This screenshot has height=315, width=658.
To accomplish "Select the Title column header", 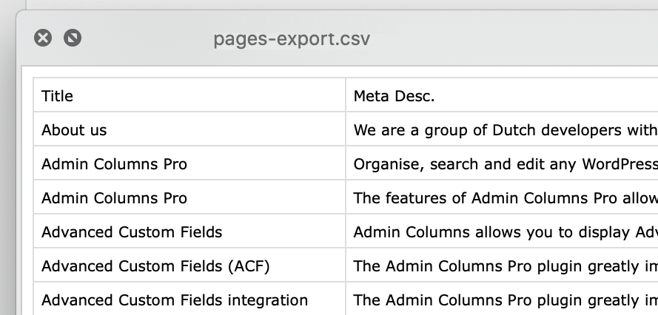I will (x=189, y=95).
